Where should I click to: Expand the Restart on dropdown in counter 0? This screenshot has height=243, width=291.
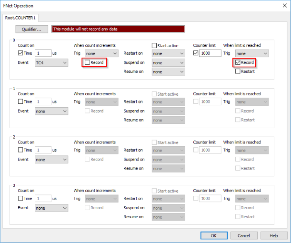click(168, 54)
